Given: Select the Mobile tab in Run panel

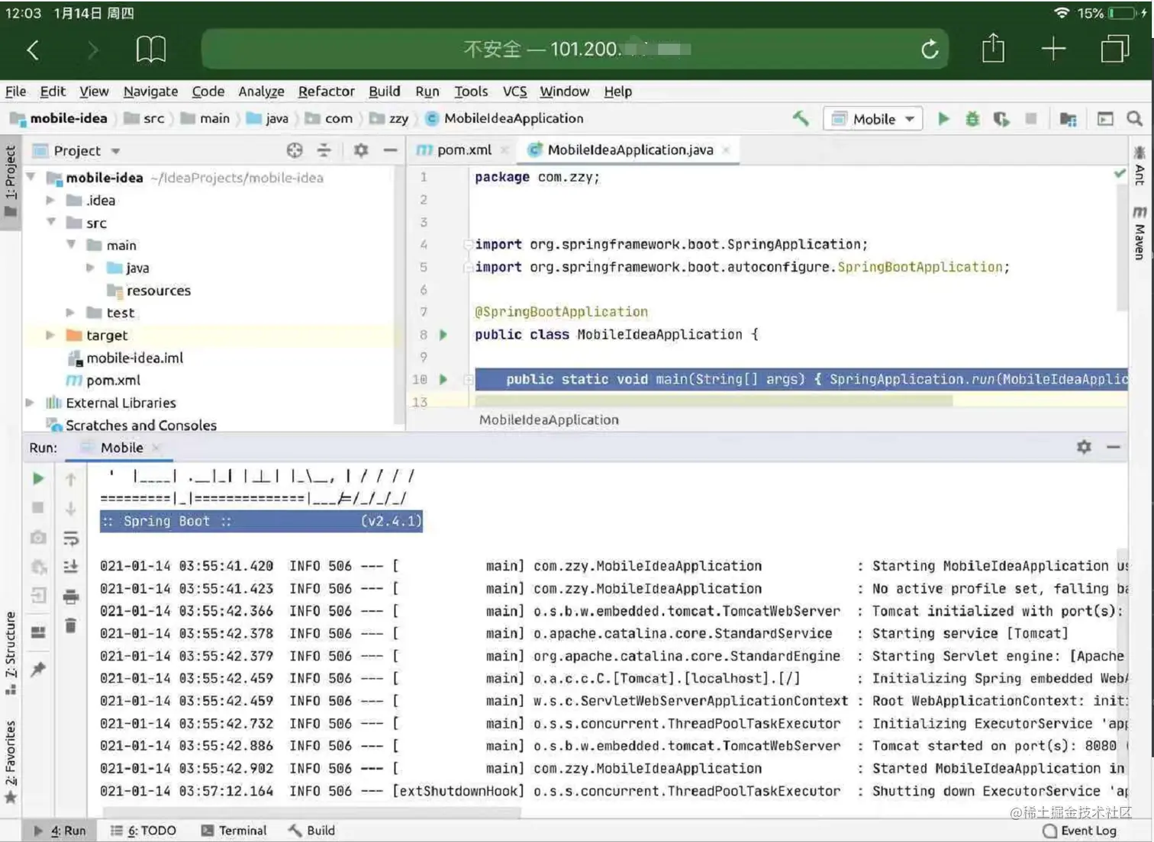Looking at the screenshot, I should tap(121, 448).
